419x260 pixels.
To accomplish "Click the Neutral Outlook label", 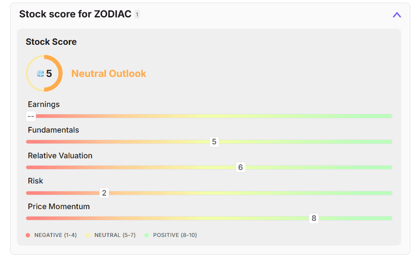I will [x=109, y=73].
